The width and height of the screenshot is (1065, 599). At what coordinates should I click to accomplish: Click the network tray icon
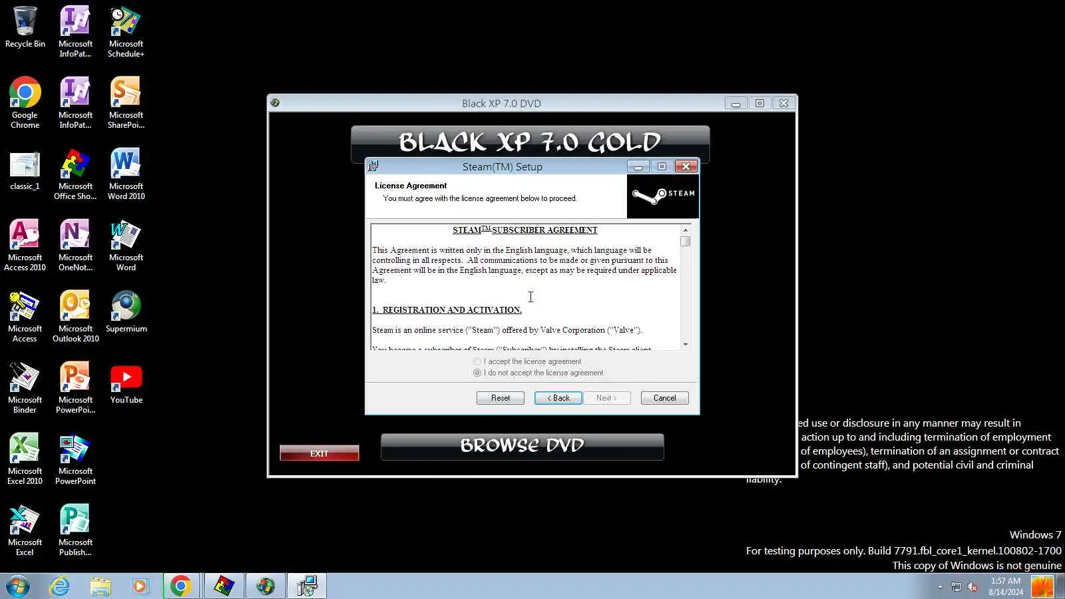[957, 587]
